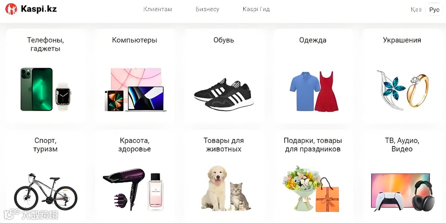The width and height of the screenshot is (446, 223).
Task: Select the puppy and kitten image
Action: pos(226,188)
